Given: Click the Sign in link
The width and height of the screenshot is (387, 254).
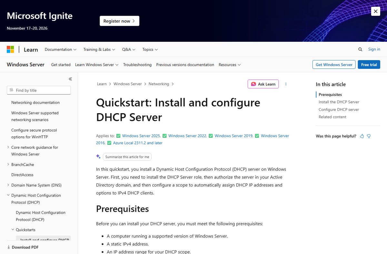Looking at the screenshot, I should point(374,49).
